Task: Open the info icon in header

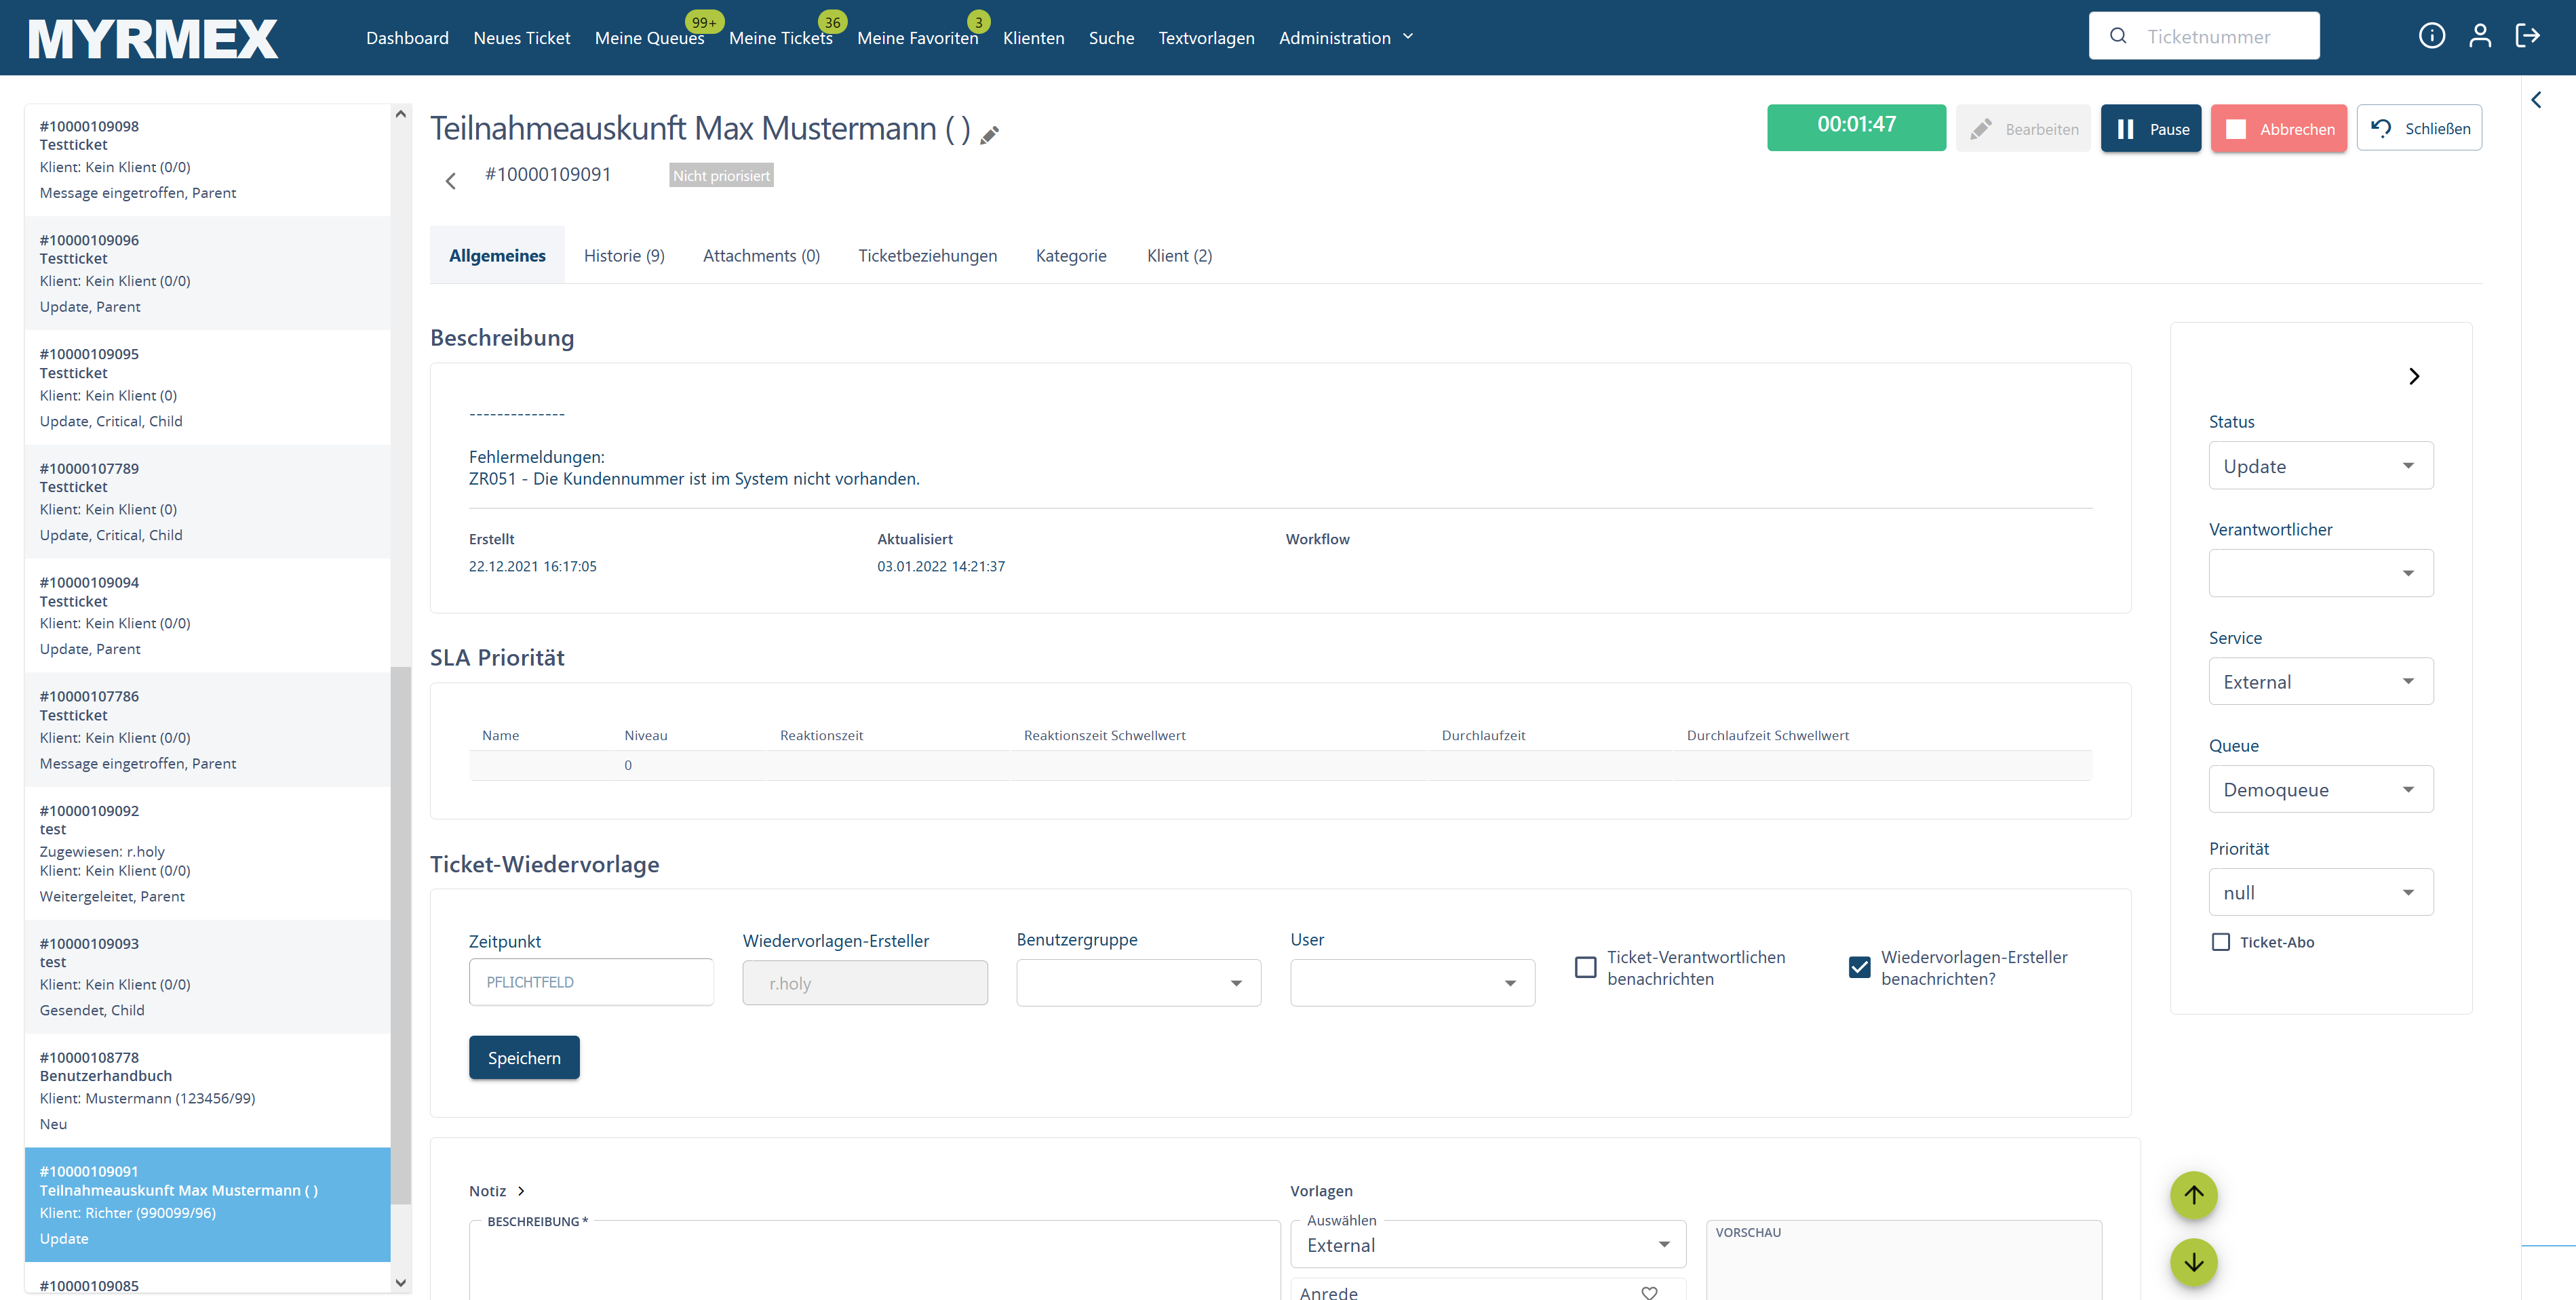Action: pos(2431,36)
